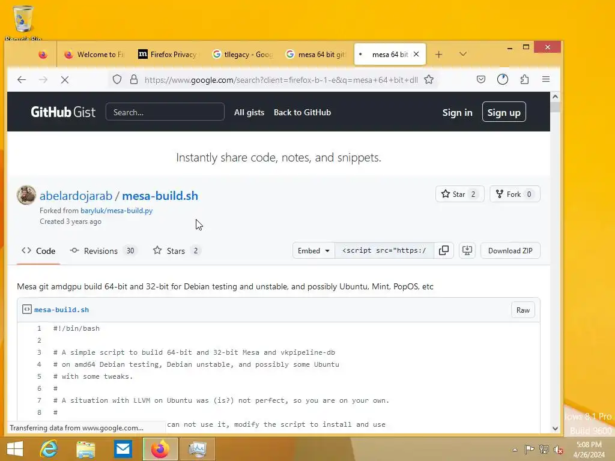Open the Save to Pocket icon
The width and height of the screenshot is (615, 461).
(481, 80)
